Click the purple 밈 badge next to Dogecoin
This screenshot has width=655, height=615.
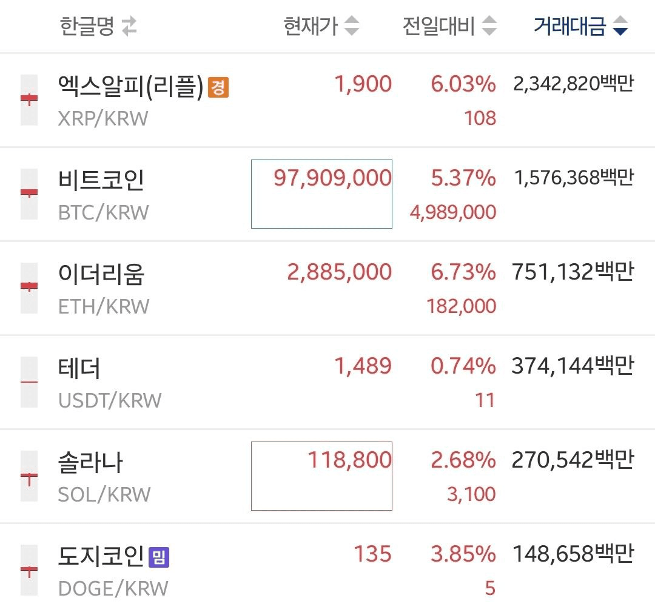click(x=159, y=557)
